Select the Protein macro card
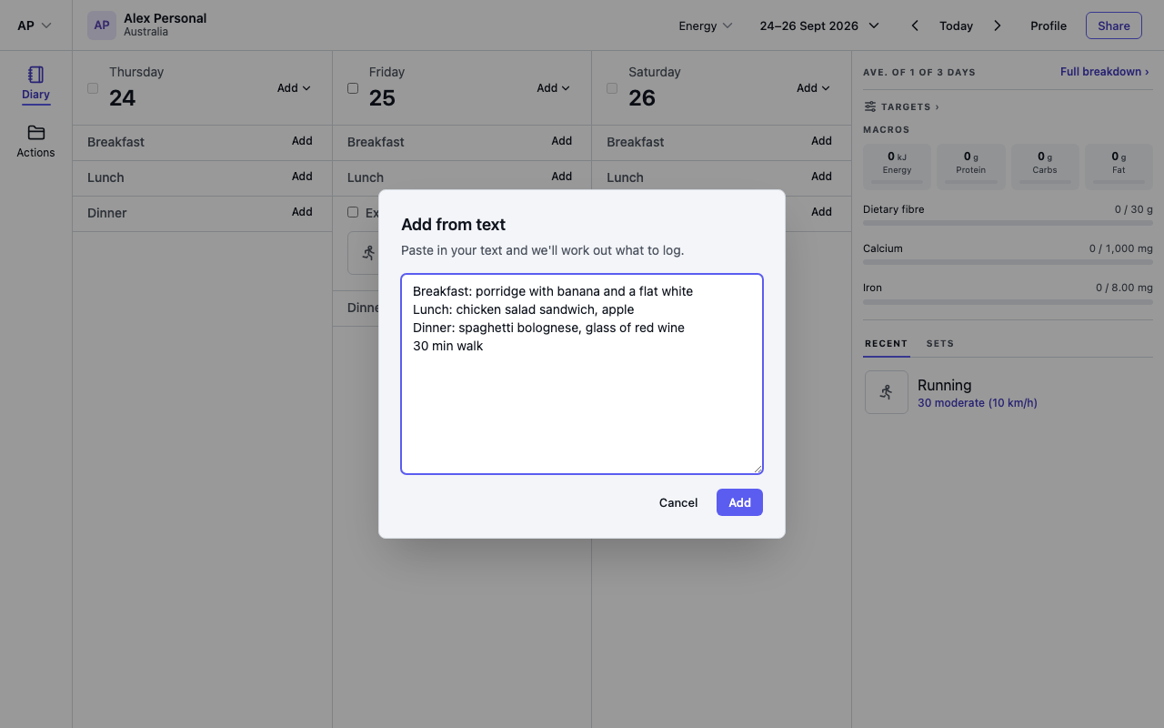1164x728 pixels. click(x=971, y=167)
